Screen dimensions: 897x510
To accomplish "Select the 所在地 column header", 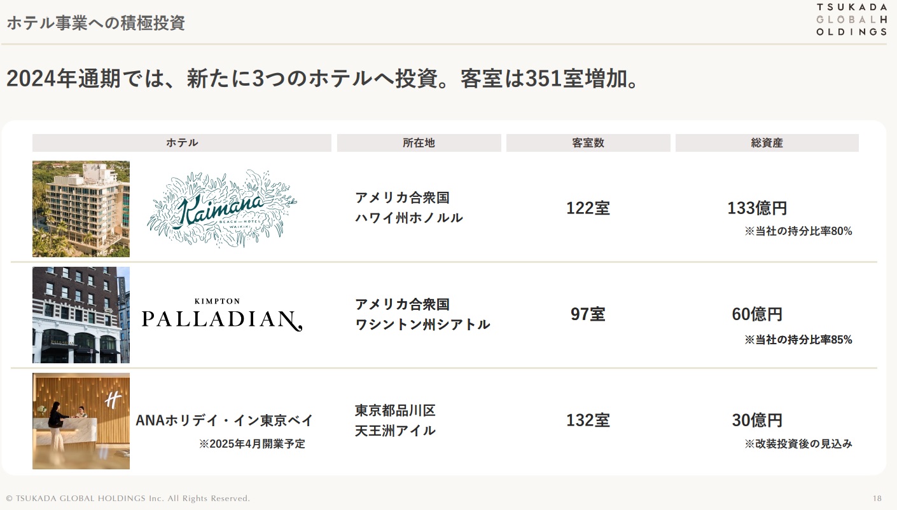I will [x=419, y=143].
